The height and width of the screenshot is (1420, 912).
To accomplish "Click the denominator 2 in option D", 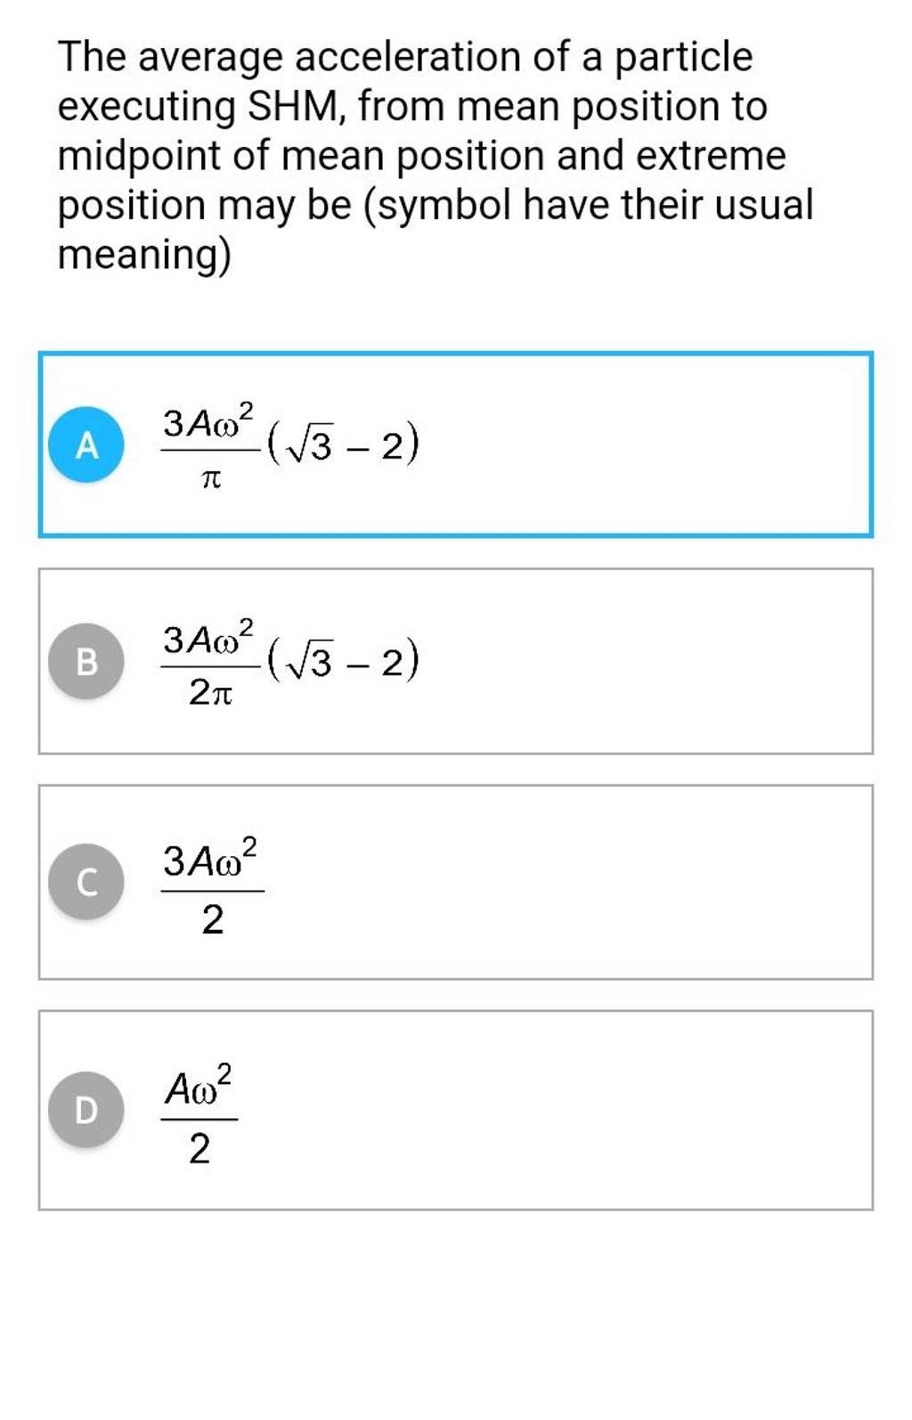I will (x=199, y=1148).
